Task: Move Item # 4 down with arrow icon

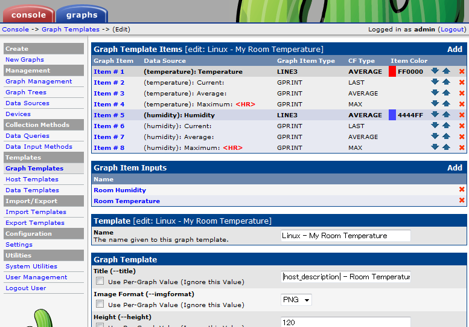Action: click(435, 103)
